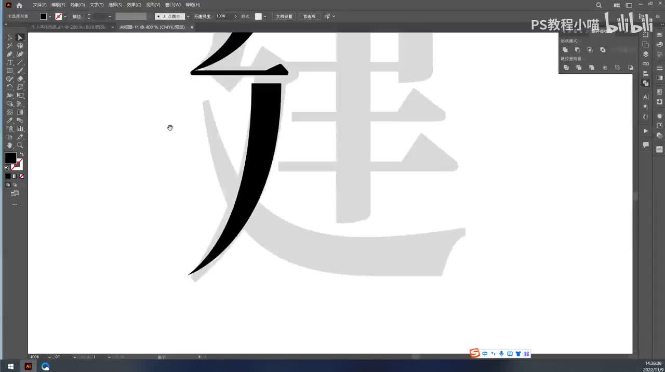Open the 对象(O) menu
Viewport: 665px width, 372px height.
click(77, 5)
